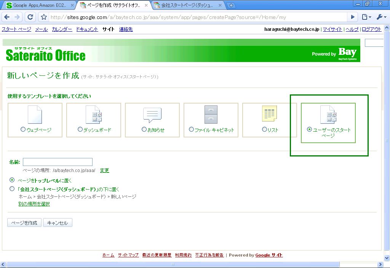Open the Google サイト footer link
This screenshot has width=390, height=268.
[x=269, y=255]
